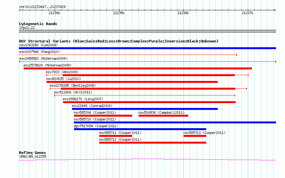Screen dimensions: 285x178
Task: Click the 21236k ruler tick label
Action: click(183, 13)
